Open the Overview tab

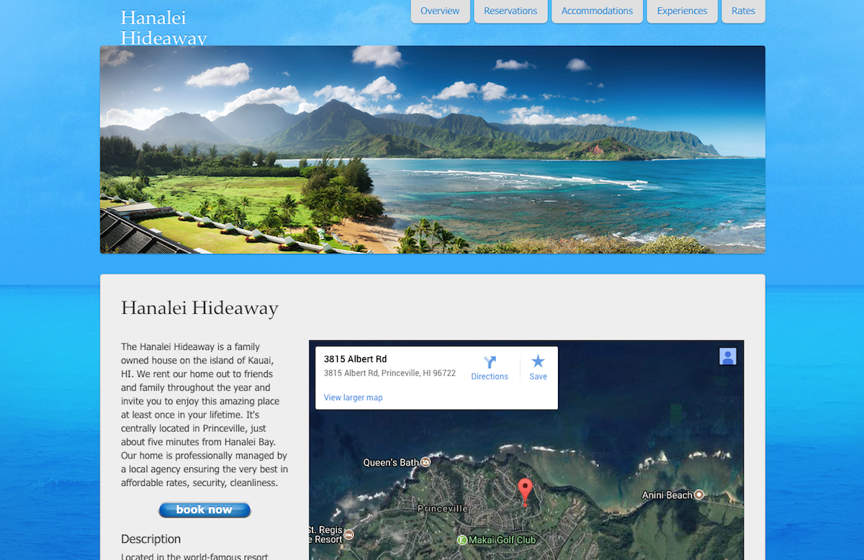click(440, 11)
